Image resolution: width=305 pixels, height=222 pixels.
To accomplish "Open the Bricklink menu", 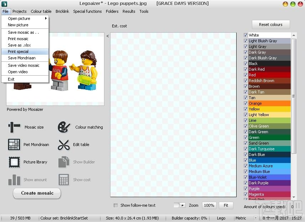I will coord(62,11).
